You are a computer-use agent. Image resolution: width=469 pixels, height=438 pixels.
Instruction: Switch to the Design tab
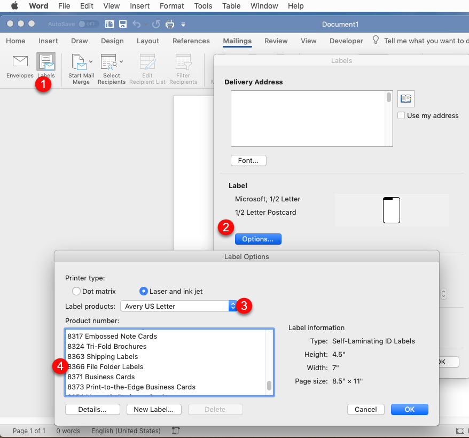click(112, 41)
